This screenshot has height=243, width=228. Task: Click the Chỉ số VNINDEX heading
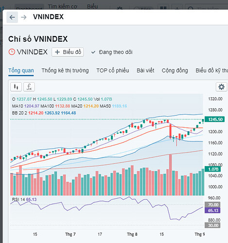click(x=38, y=39)
